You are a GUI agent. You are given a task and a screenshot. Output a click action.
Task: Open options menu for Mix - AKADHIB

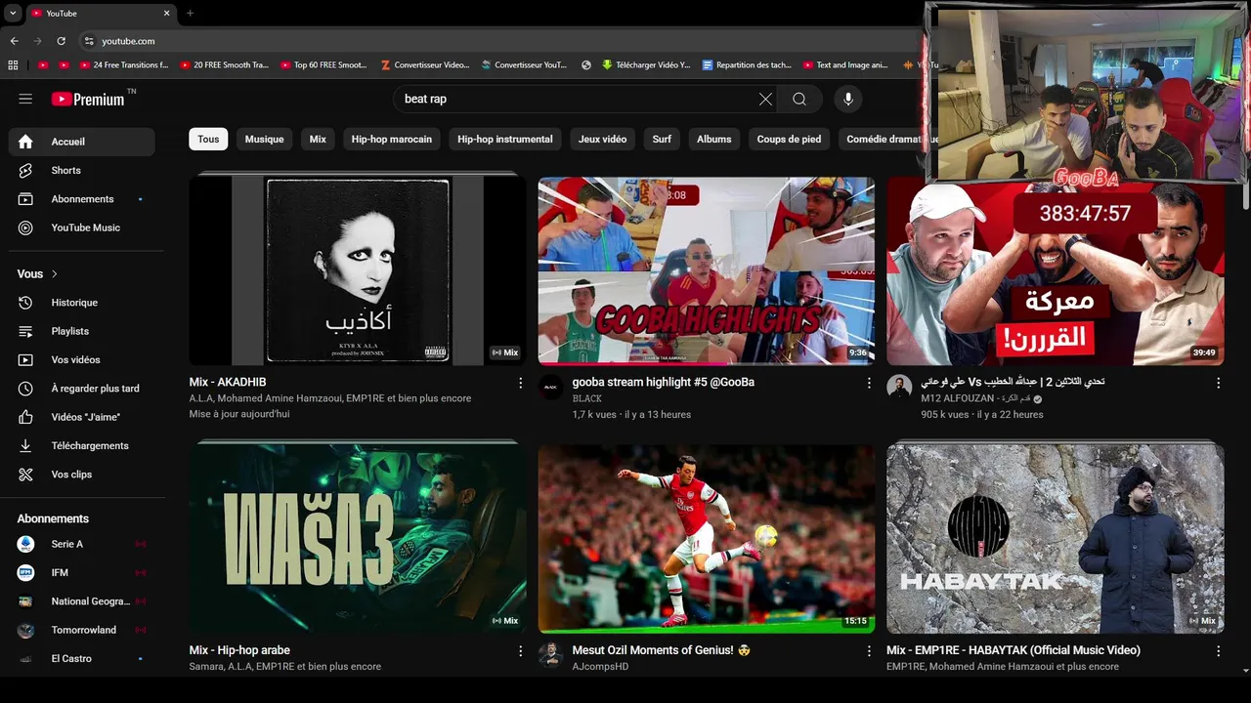tap(520, 383)
